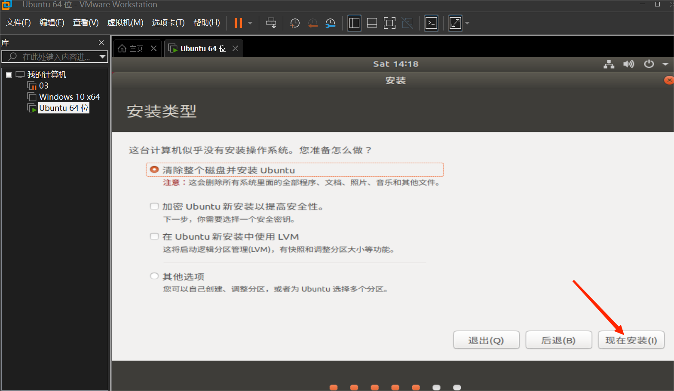
Task: Select the 03 virtual machine
Action: pos(44,86)
